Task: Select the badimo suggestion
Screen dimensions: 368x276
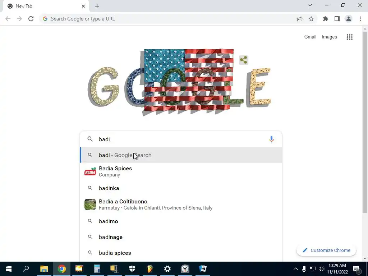Action: (x=181, y=221)
